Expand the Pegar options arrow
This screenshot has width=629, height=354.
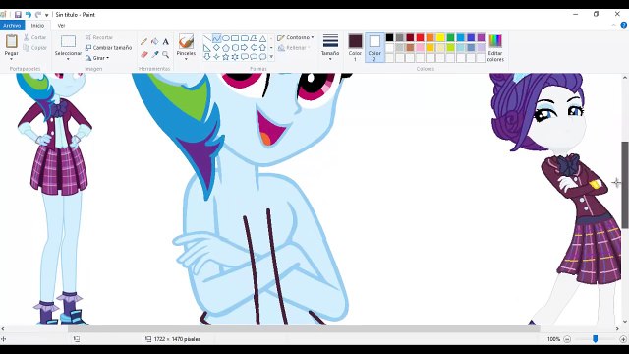pos(11,59)
